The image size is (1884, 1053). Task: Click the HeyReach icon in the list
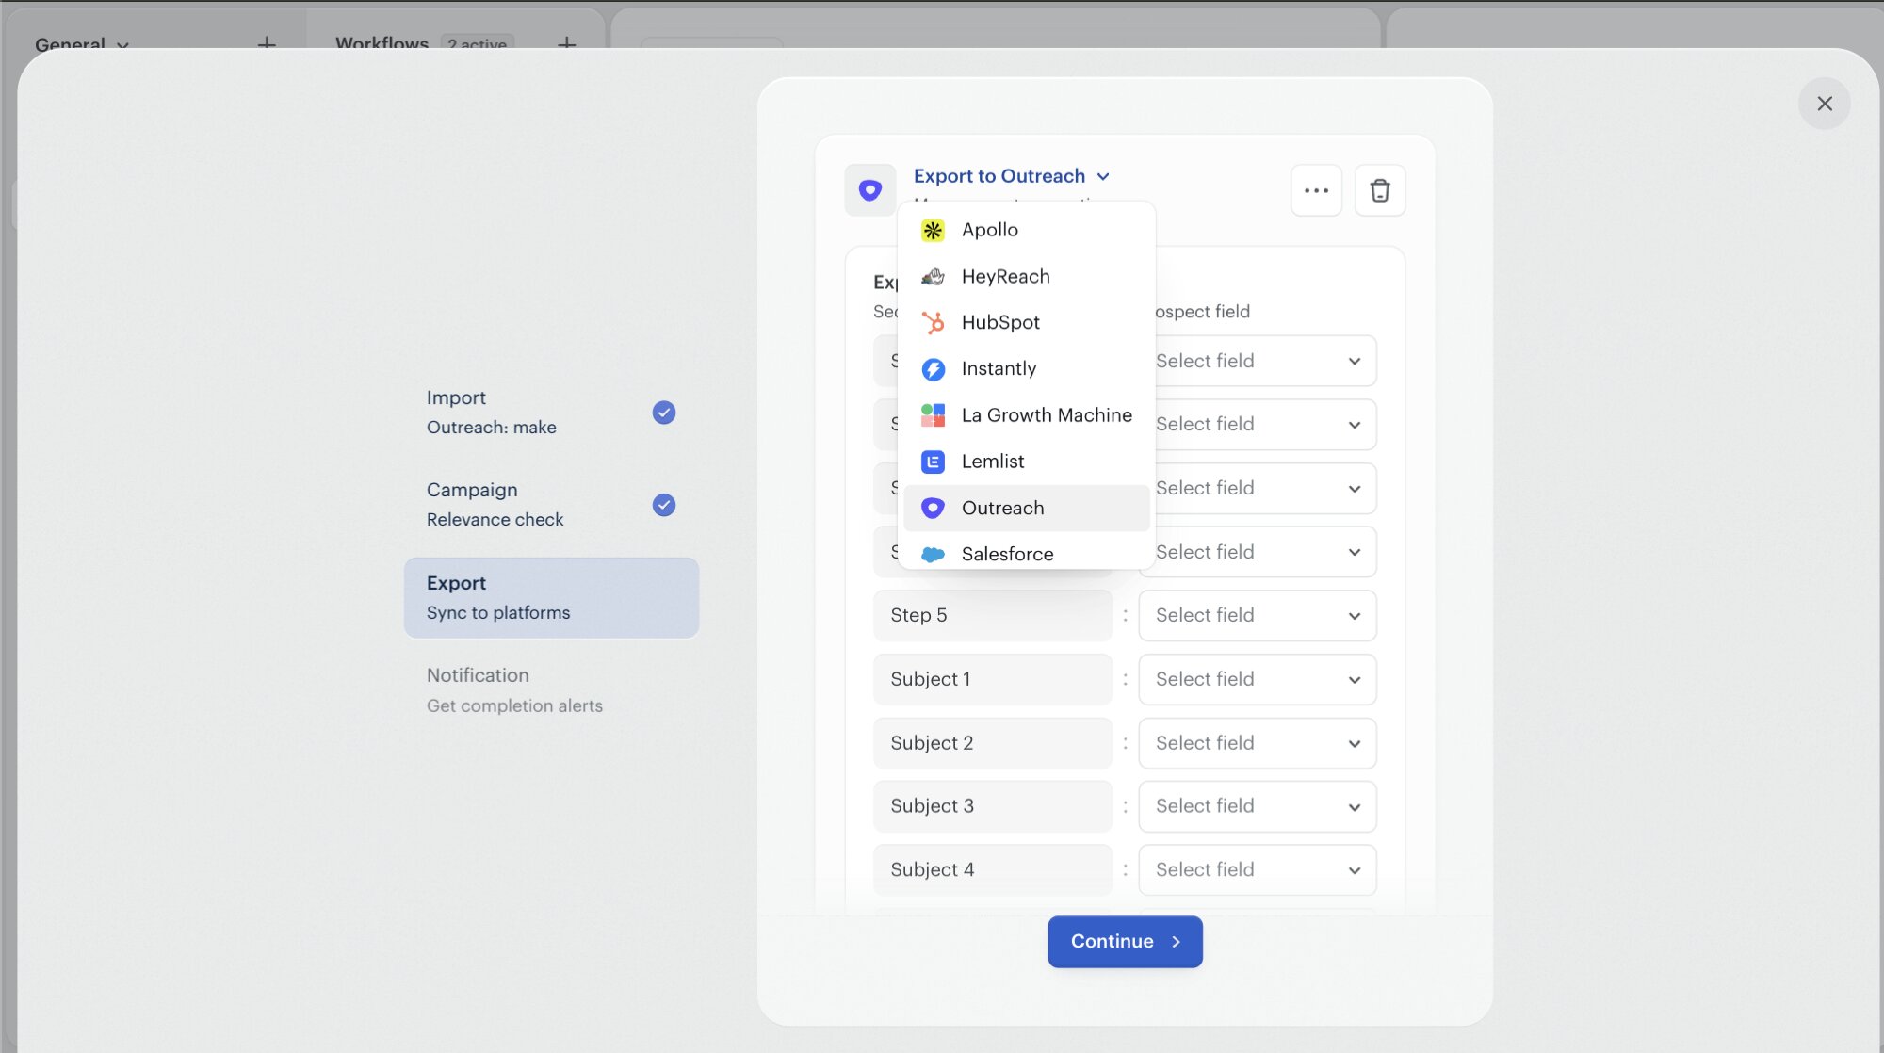click(x=933, y=276)
